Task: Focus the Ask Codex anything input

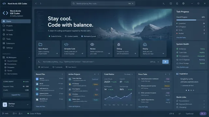Action: [93, 62]
